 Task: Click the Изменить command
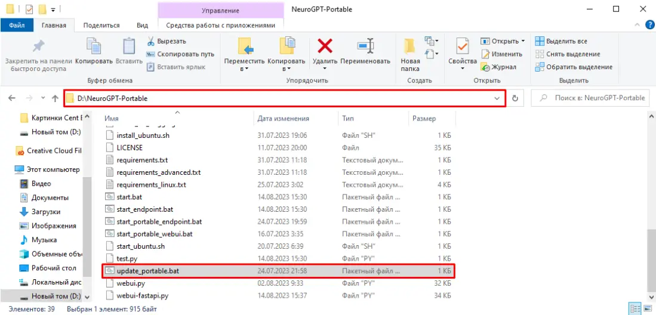click(501, 54)
